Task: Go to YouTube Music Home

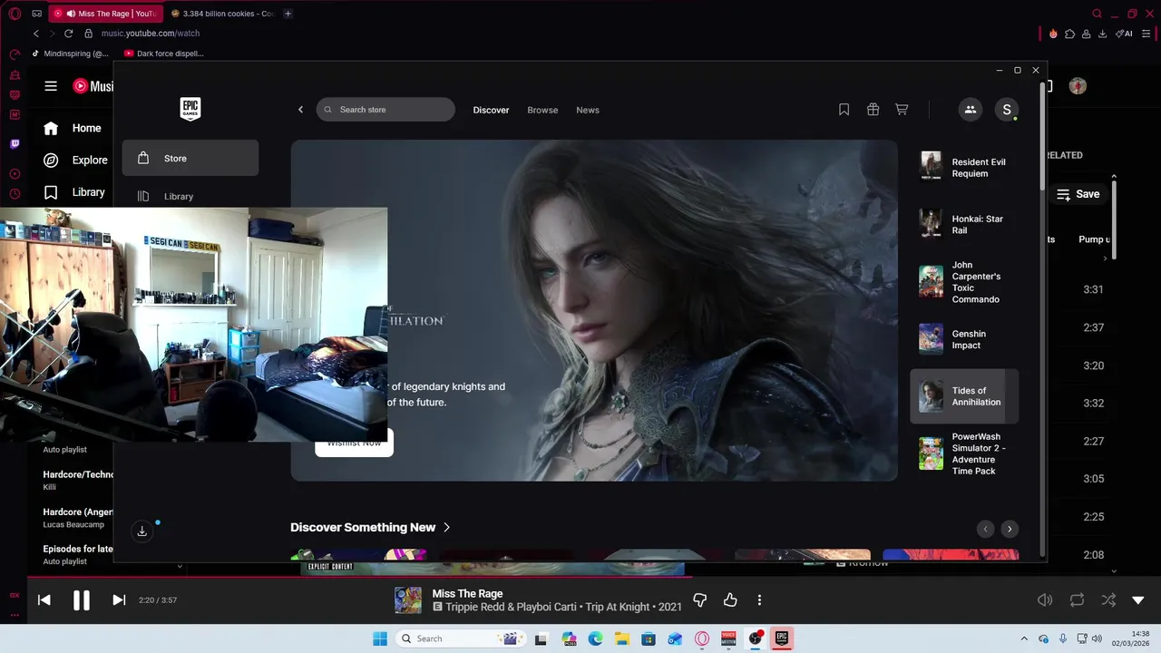Action: (74, 128)
